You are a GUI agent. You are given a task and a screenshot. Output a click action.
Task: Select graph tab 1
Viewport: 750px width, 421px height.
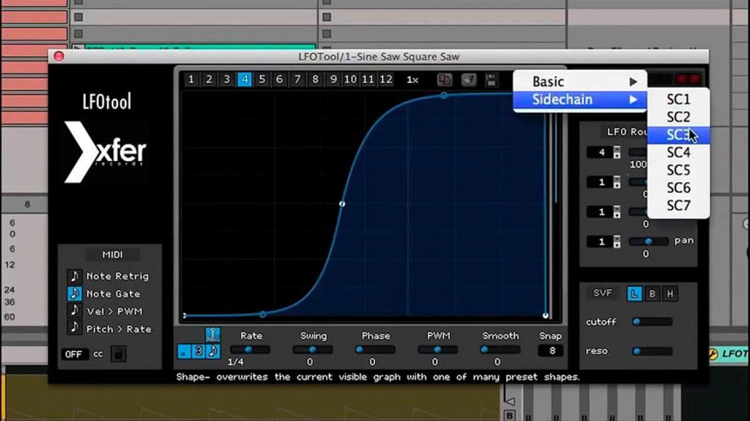[191, 80]
